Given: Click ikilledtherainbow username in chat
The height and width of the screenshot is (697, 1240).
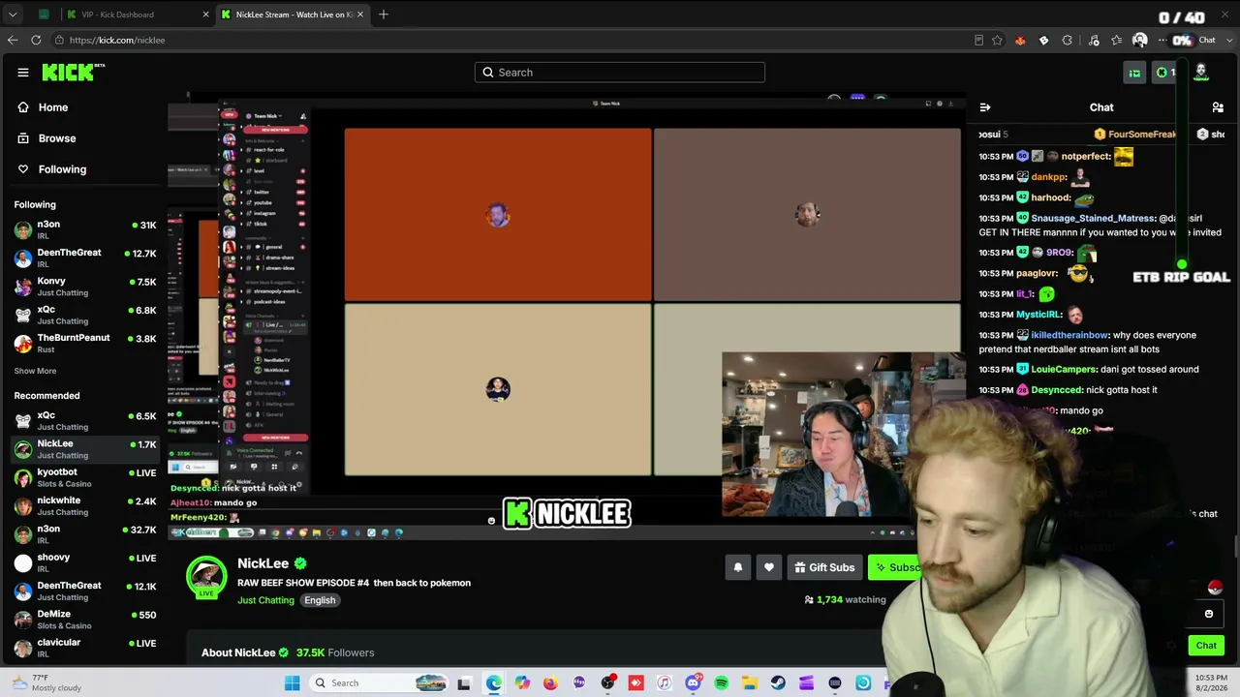Looking at the screenshot, I should [1070, 335].
